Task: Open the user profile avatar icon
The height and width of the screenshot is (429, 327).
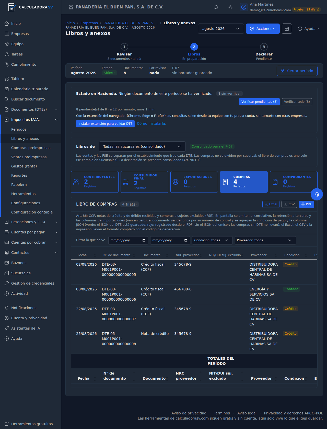Action: [x=244, y=7]
